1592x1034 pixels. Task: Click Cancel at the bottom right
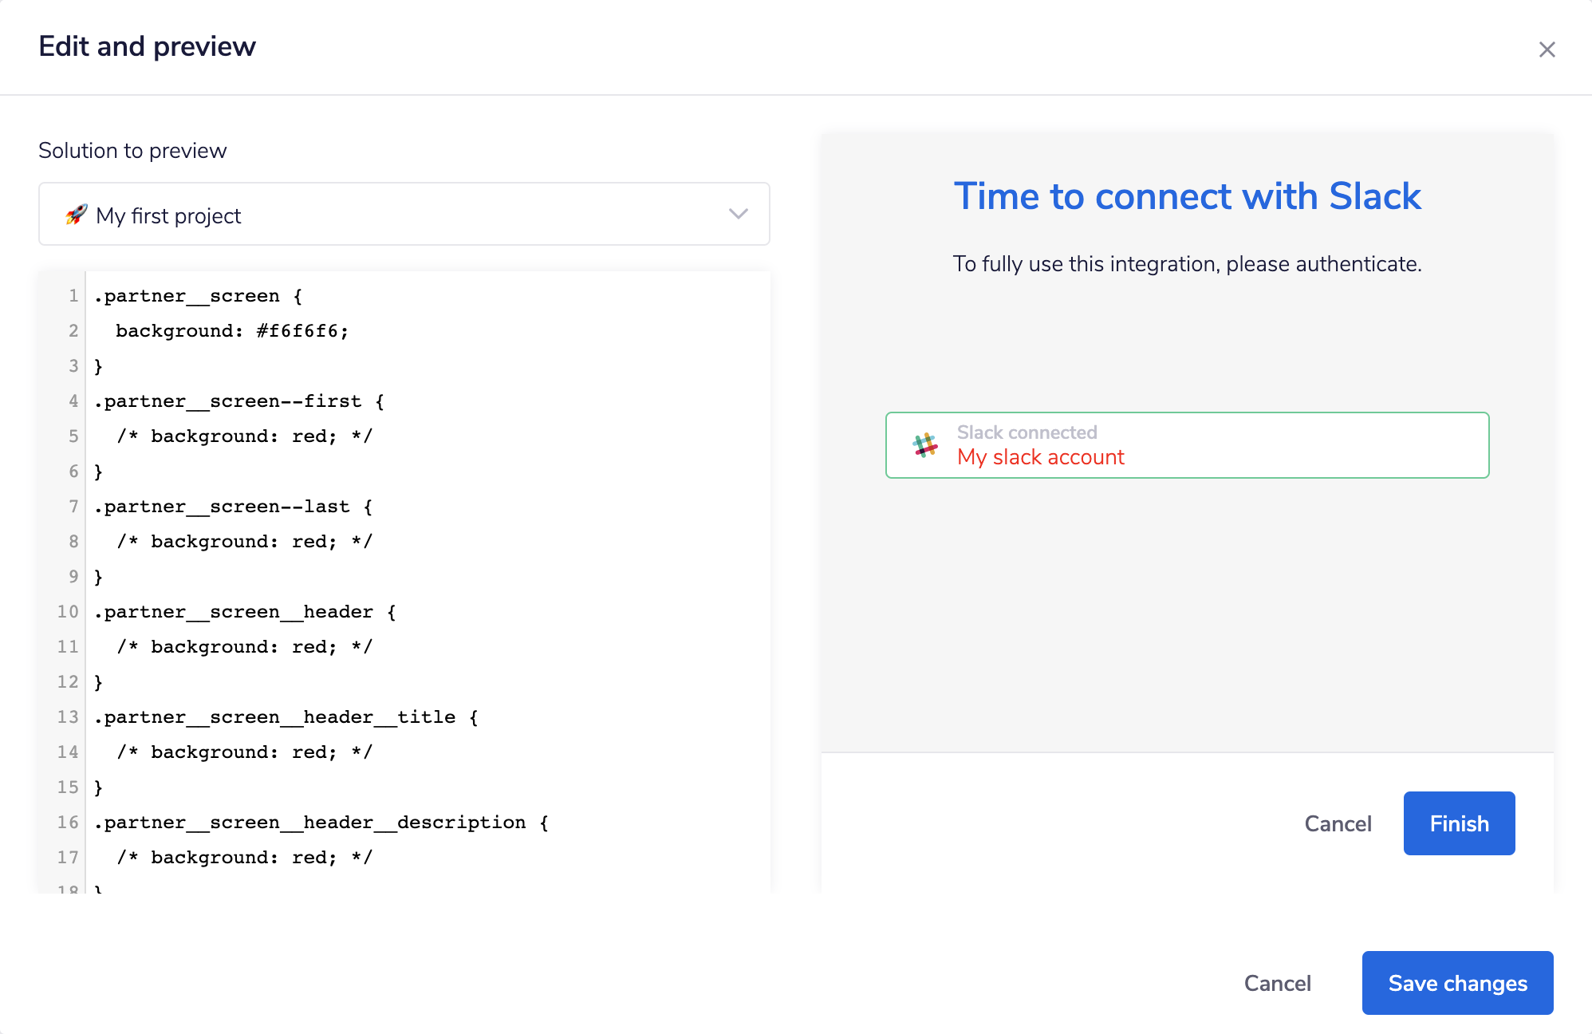[1278, 982]
